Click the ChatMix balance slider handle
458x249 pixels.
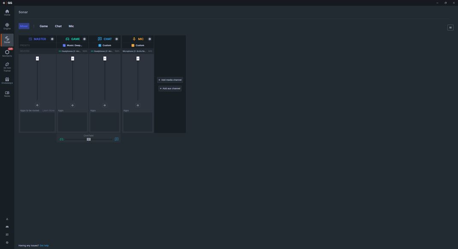(89, 139)
